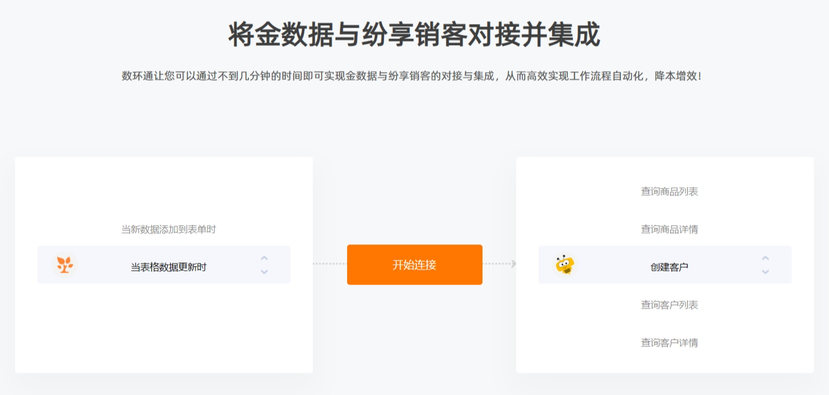The width and height of the screenshot is (829, 395).
Task: Click the 当表格数据更新时 selected trigger text
Action: [x=168, y=267]
